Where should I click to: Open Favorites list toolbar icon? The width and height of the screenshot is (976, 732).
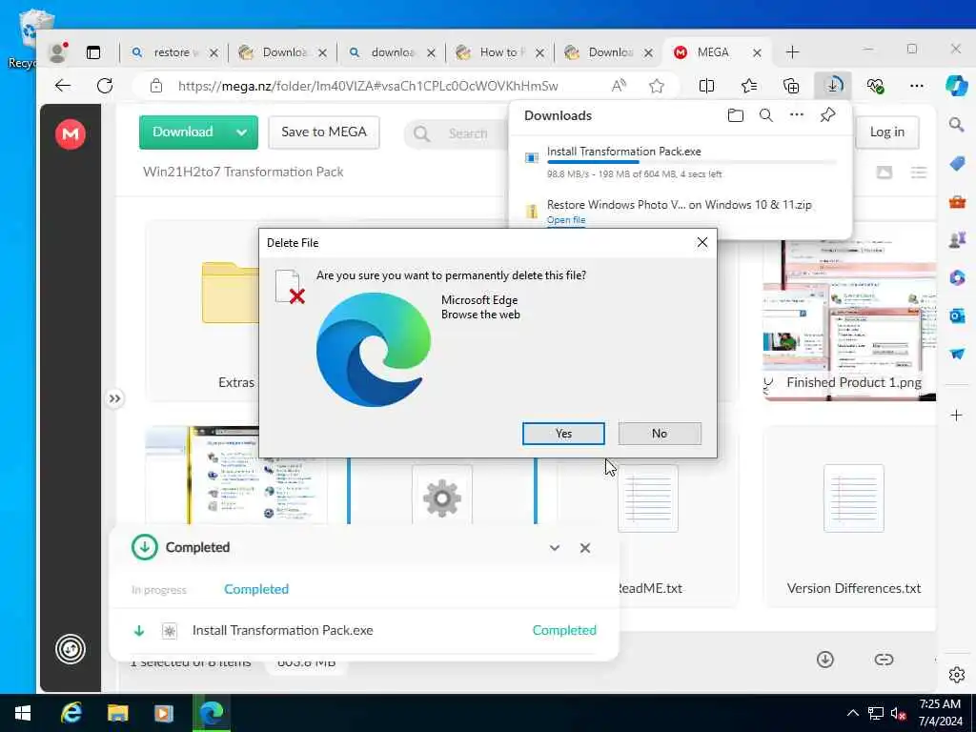pyautogui.click(x=749, y=86)
